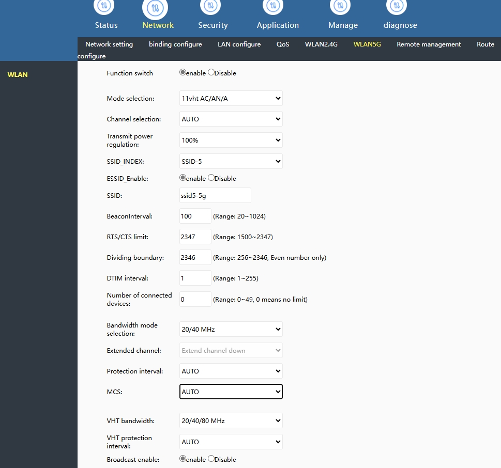Switch to the WLAN2.4G tab

pos(321,44)
